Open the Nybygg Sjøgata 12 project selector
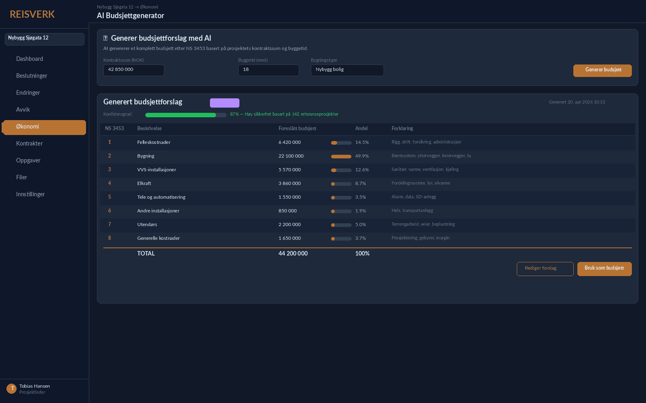This screenshot has height=403, width=646. (x=44, y=39)
